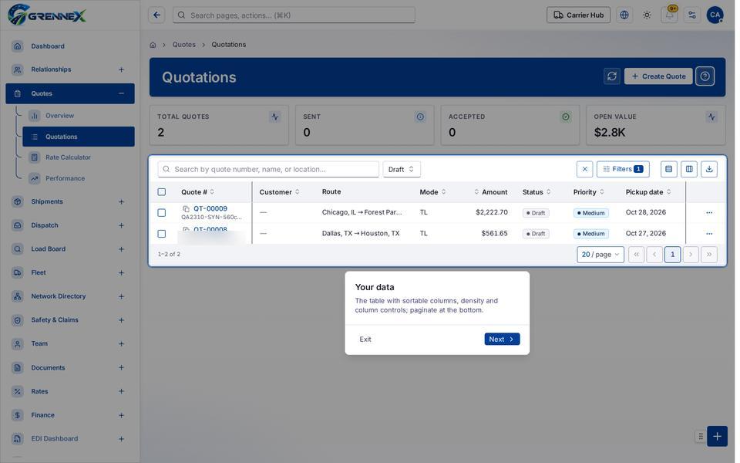Open Dashboard in the sidebar
Viewport: 740px width, 463px height.
pos(70,46)
